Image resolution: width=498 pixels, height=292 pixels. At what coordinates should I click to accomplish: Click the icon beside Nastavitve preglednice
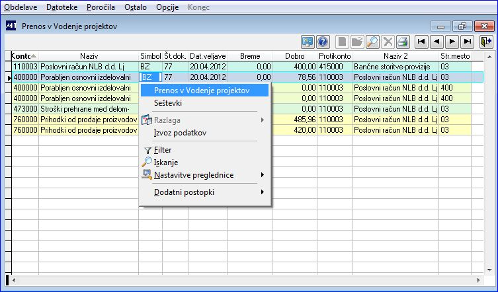[x=147, y=175]
